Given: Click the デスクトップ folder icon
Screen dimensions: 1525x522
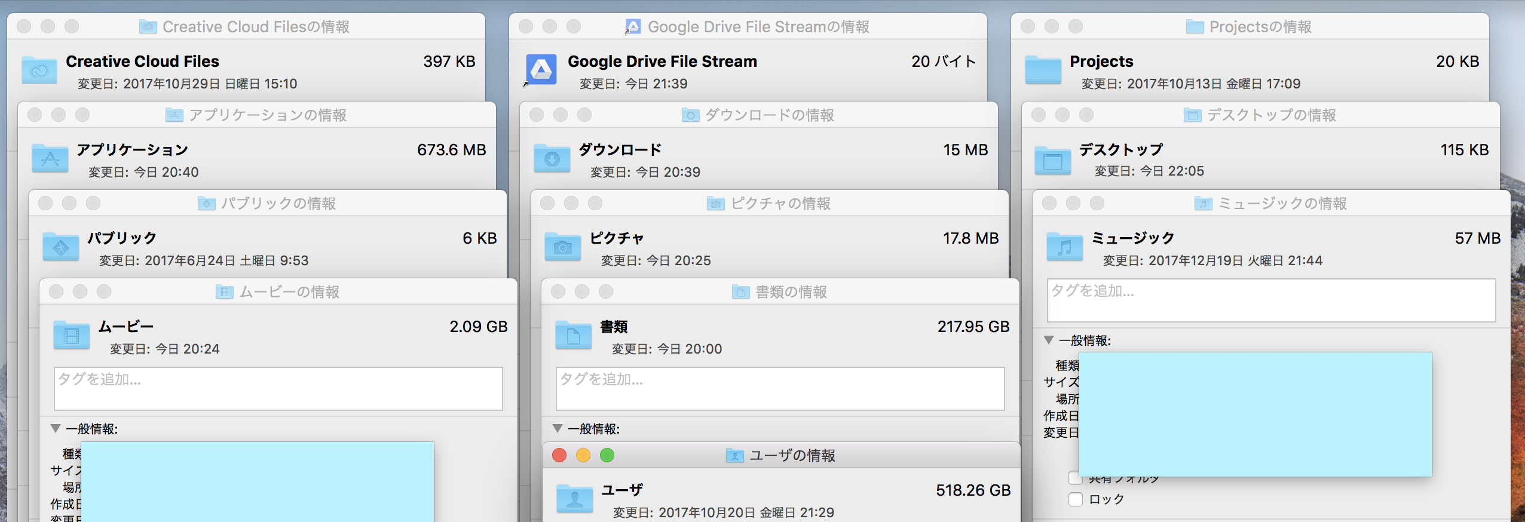Looking at the screenshot, I should tap(1053, 159).
